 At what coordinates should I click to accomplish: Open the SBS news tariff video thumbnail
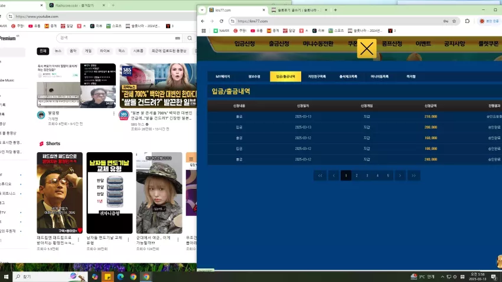click(x=158, y=86)
